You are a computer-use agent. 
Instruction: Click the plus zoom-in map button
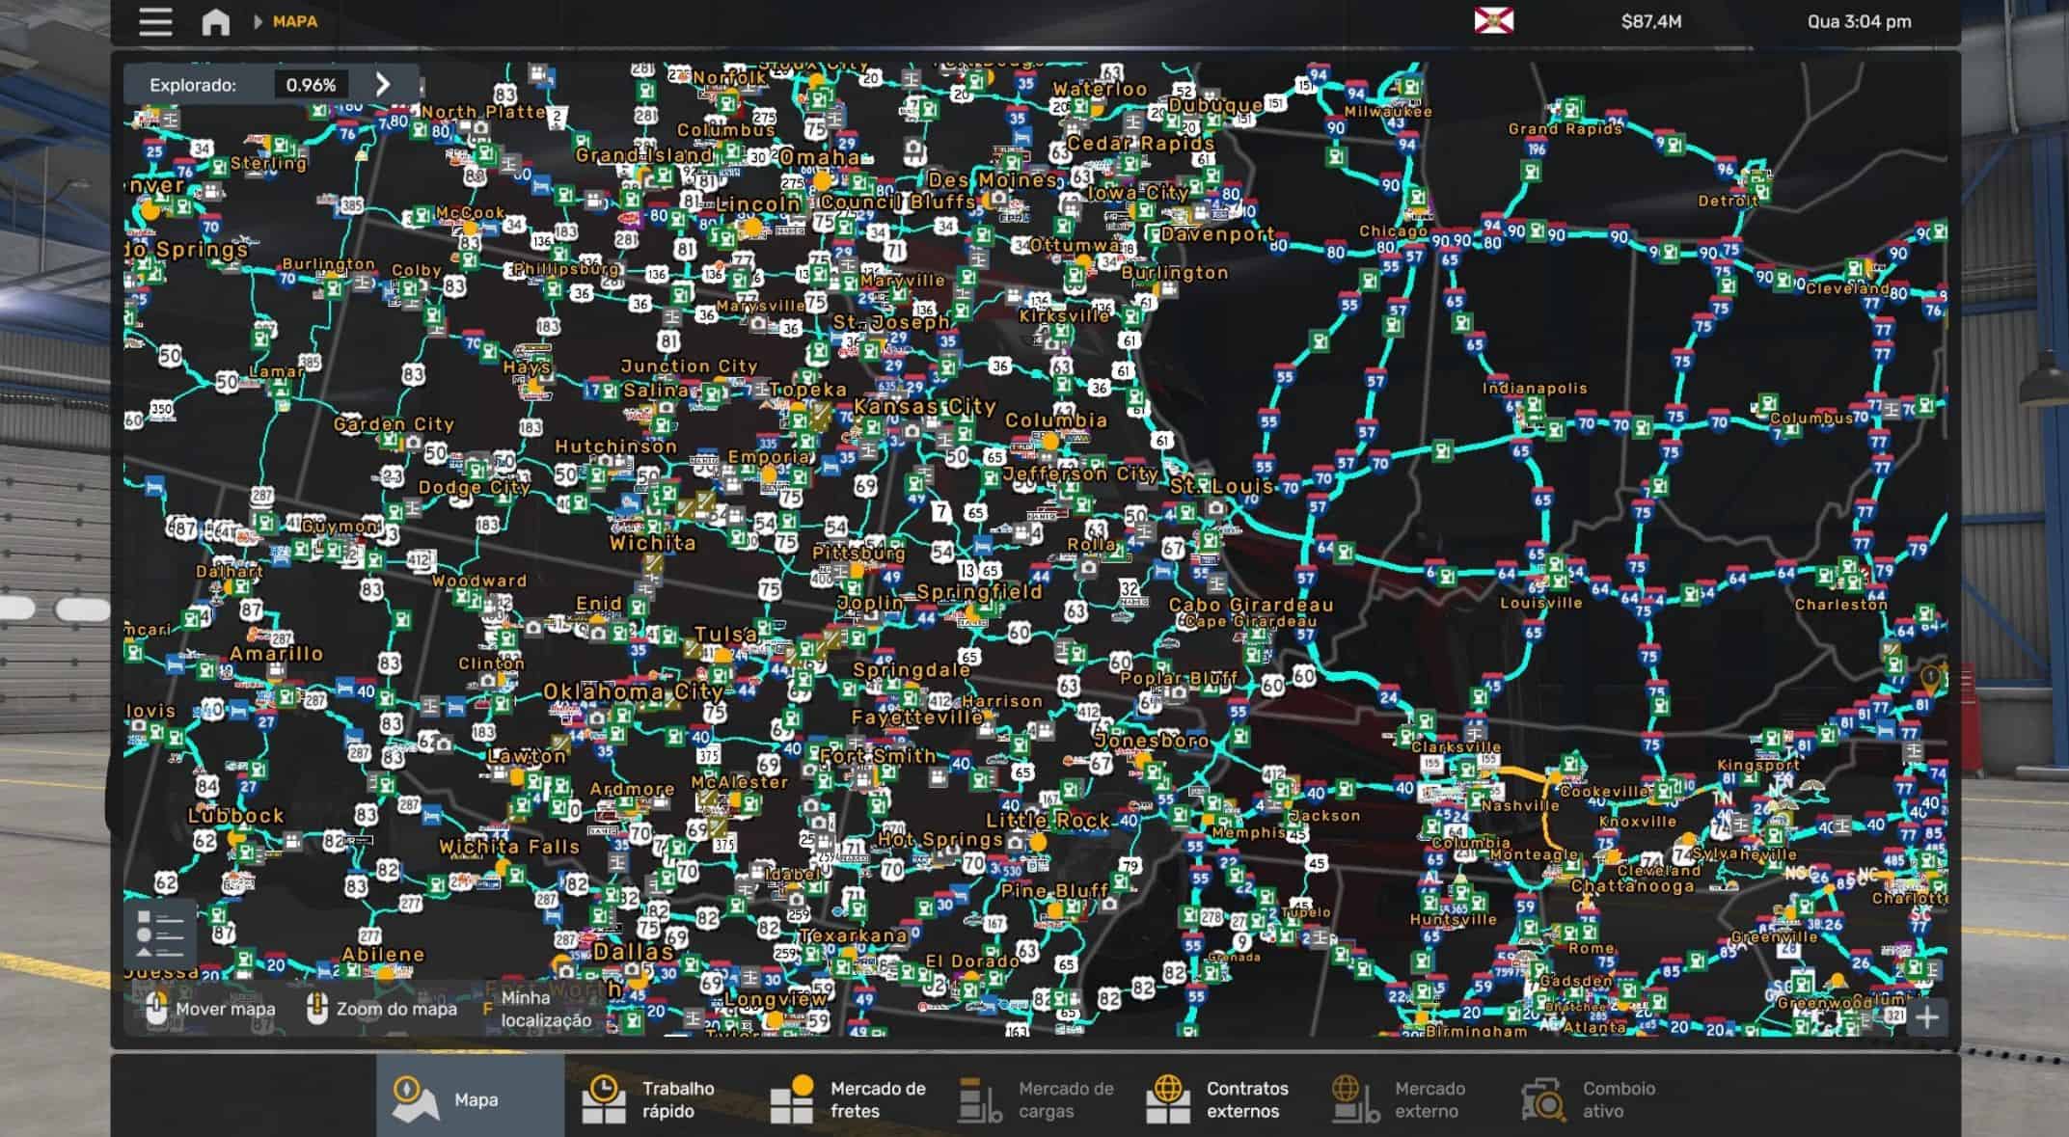1926,1016
